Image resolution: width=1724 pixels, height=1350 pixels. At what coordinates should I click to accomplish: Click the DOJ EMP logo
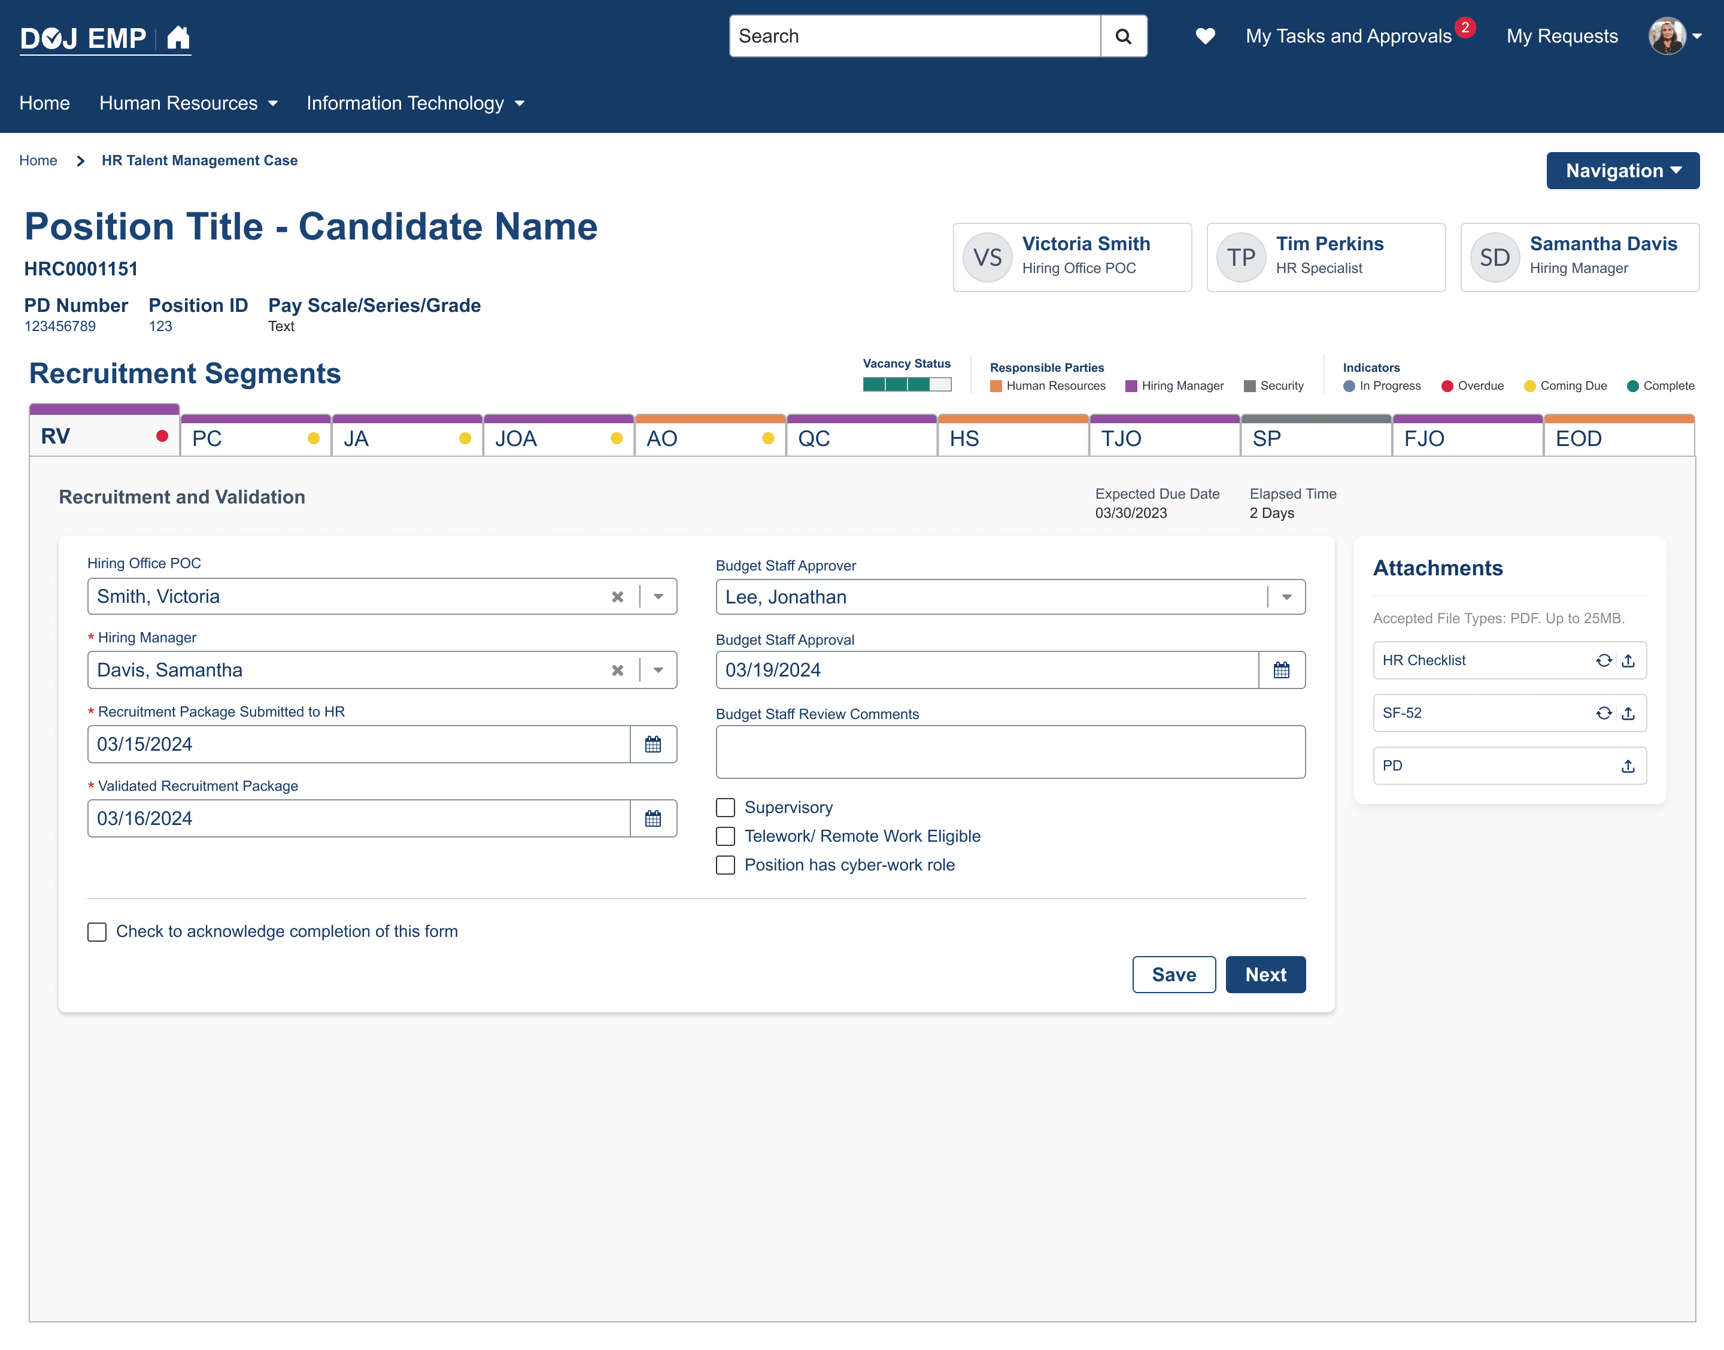point(83,38)
